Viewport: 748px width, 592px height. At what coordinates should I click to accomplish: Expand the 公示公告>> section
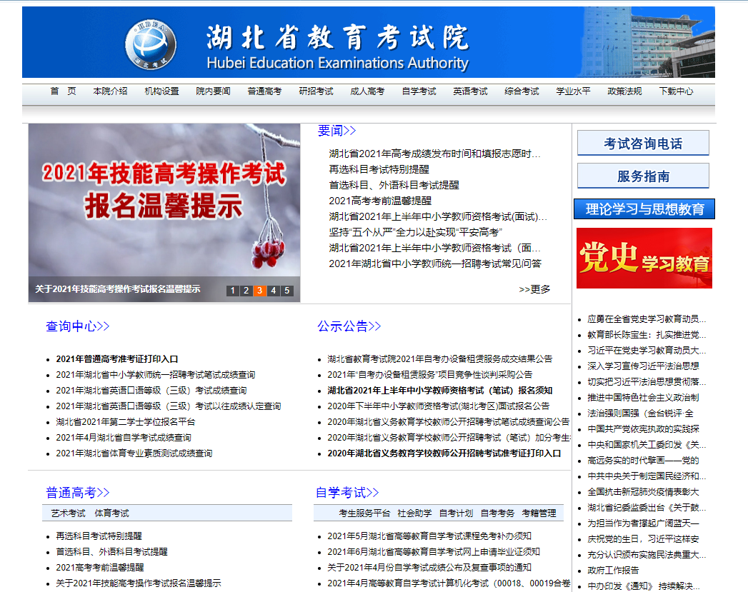(x=349, y=326)
